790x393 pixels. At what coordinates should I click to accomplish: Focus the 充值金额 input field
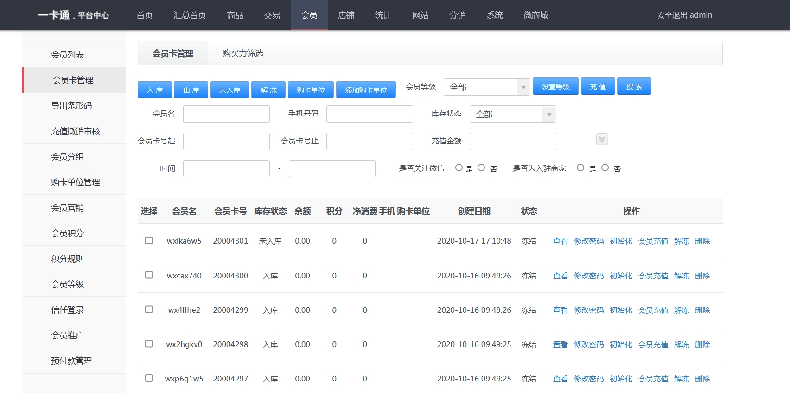pos(513,142)
